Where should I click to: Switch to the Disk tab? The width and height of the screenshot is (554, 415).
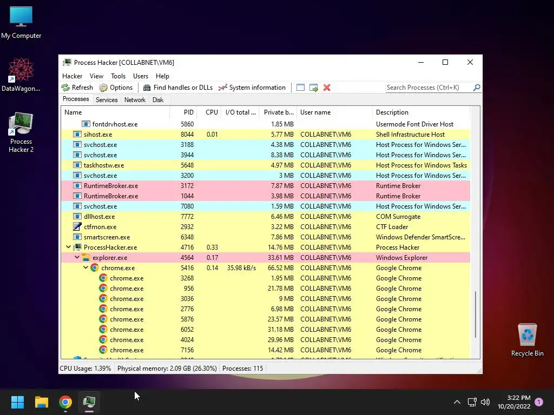tap(158, 100)
